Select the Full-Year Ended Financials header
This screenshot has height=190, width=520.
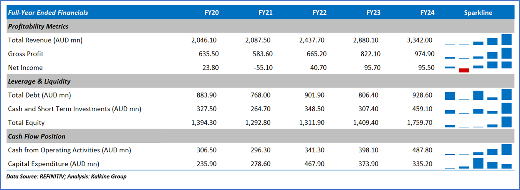coord(48,13)
